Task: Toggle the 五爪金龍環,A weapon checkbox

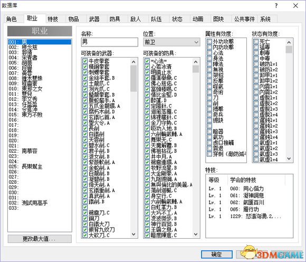Action: (85, 106)
